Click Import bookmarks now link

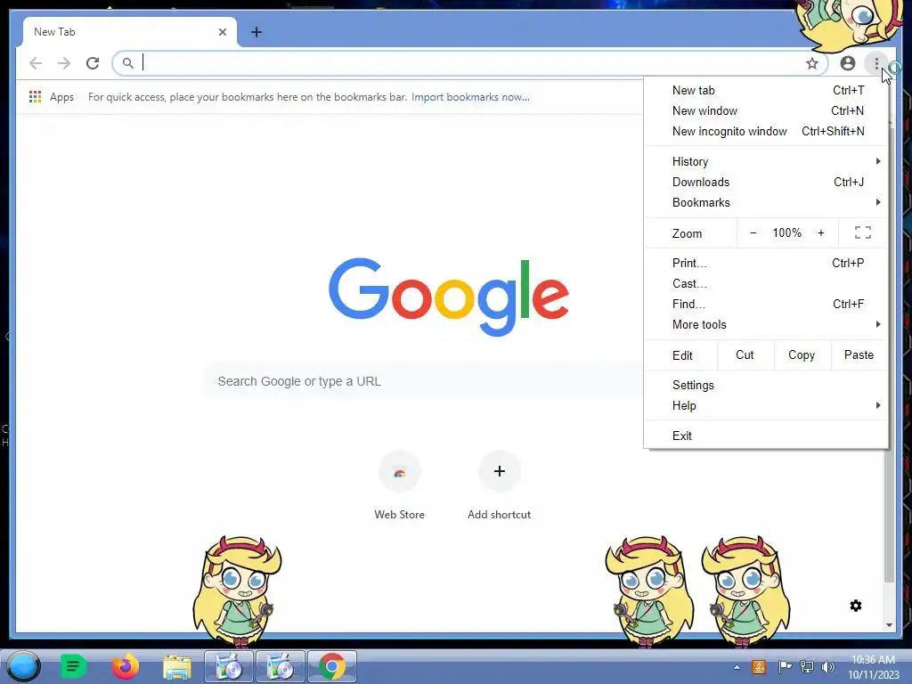point(470,97)
